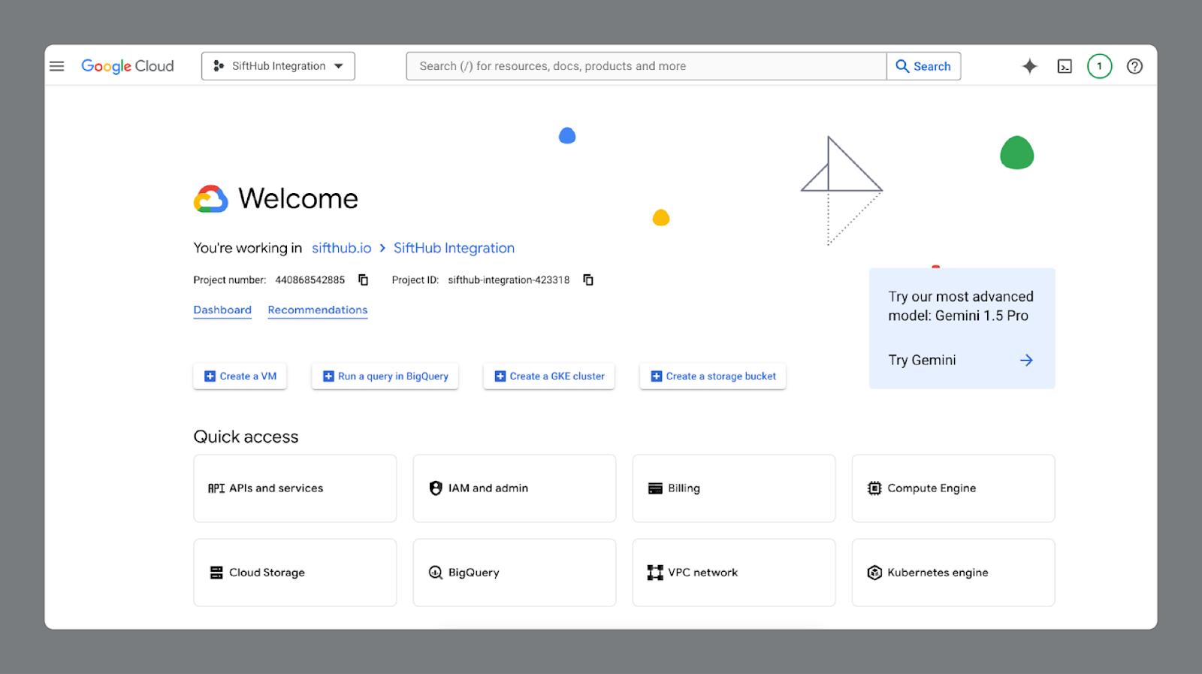Open the BigQuery quick access card

pos(515,573)
